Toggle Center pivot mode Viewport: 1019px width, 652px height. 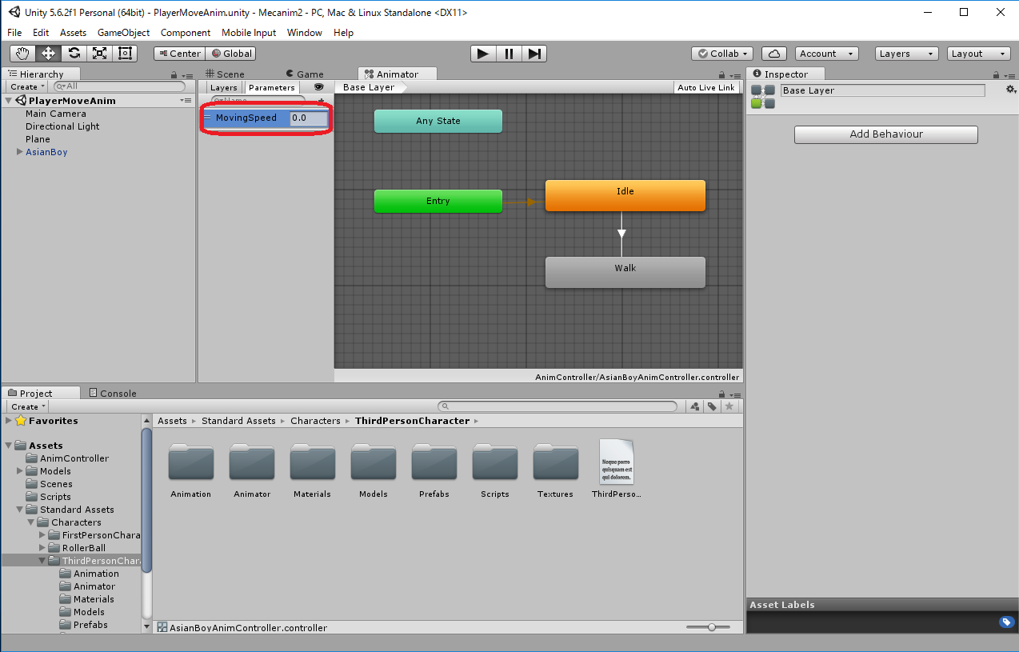coord(179,54)
